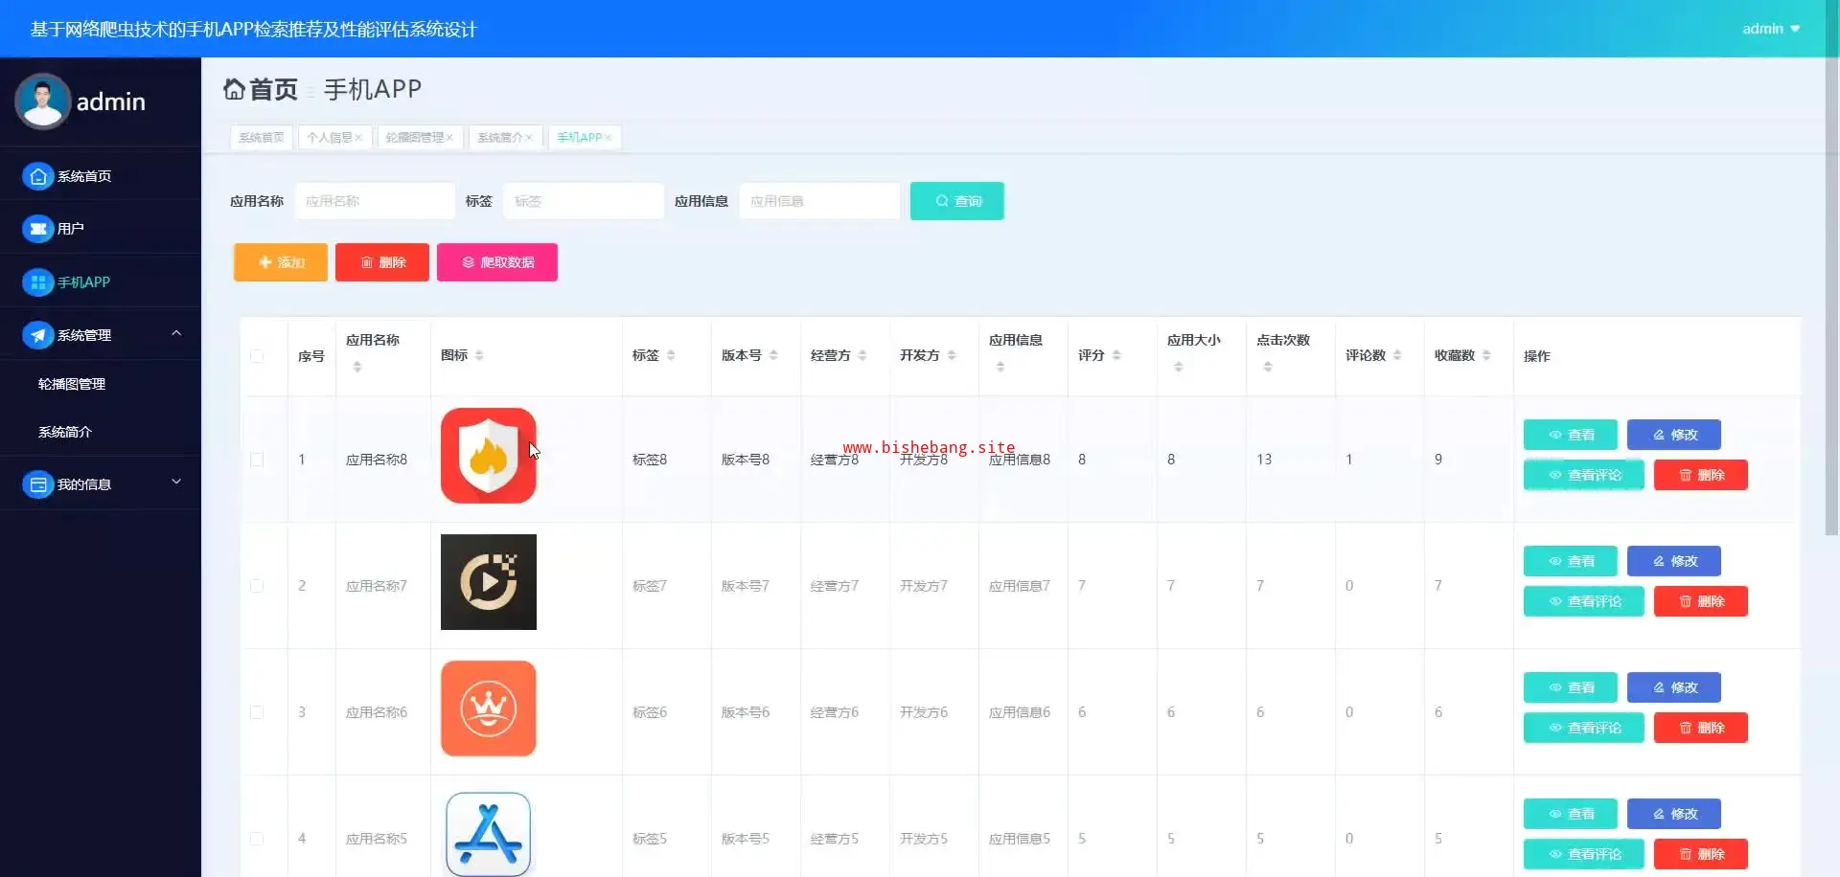Close the 系统简介 tab
Image resolution: width=1840 pixels, height=877 pixels.
click(x=529, y=138)
